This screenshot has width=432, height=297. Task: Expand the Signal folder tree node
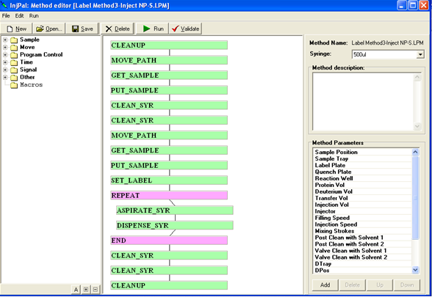point(5,70)
